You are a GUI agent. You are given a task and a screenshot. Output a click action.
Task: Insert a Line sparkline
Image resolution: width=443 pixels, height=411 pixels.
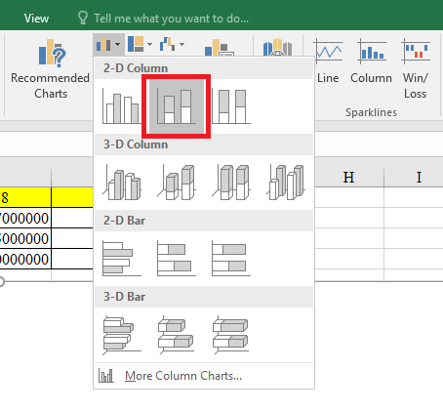[x=328, y=62]
